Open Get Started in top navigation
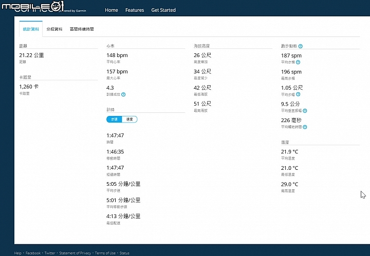The image size is (370, 256). point(163,10)
